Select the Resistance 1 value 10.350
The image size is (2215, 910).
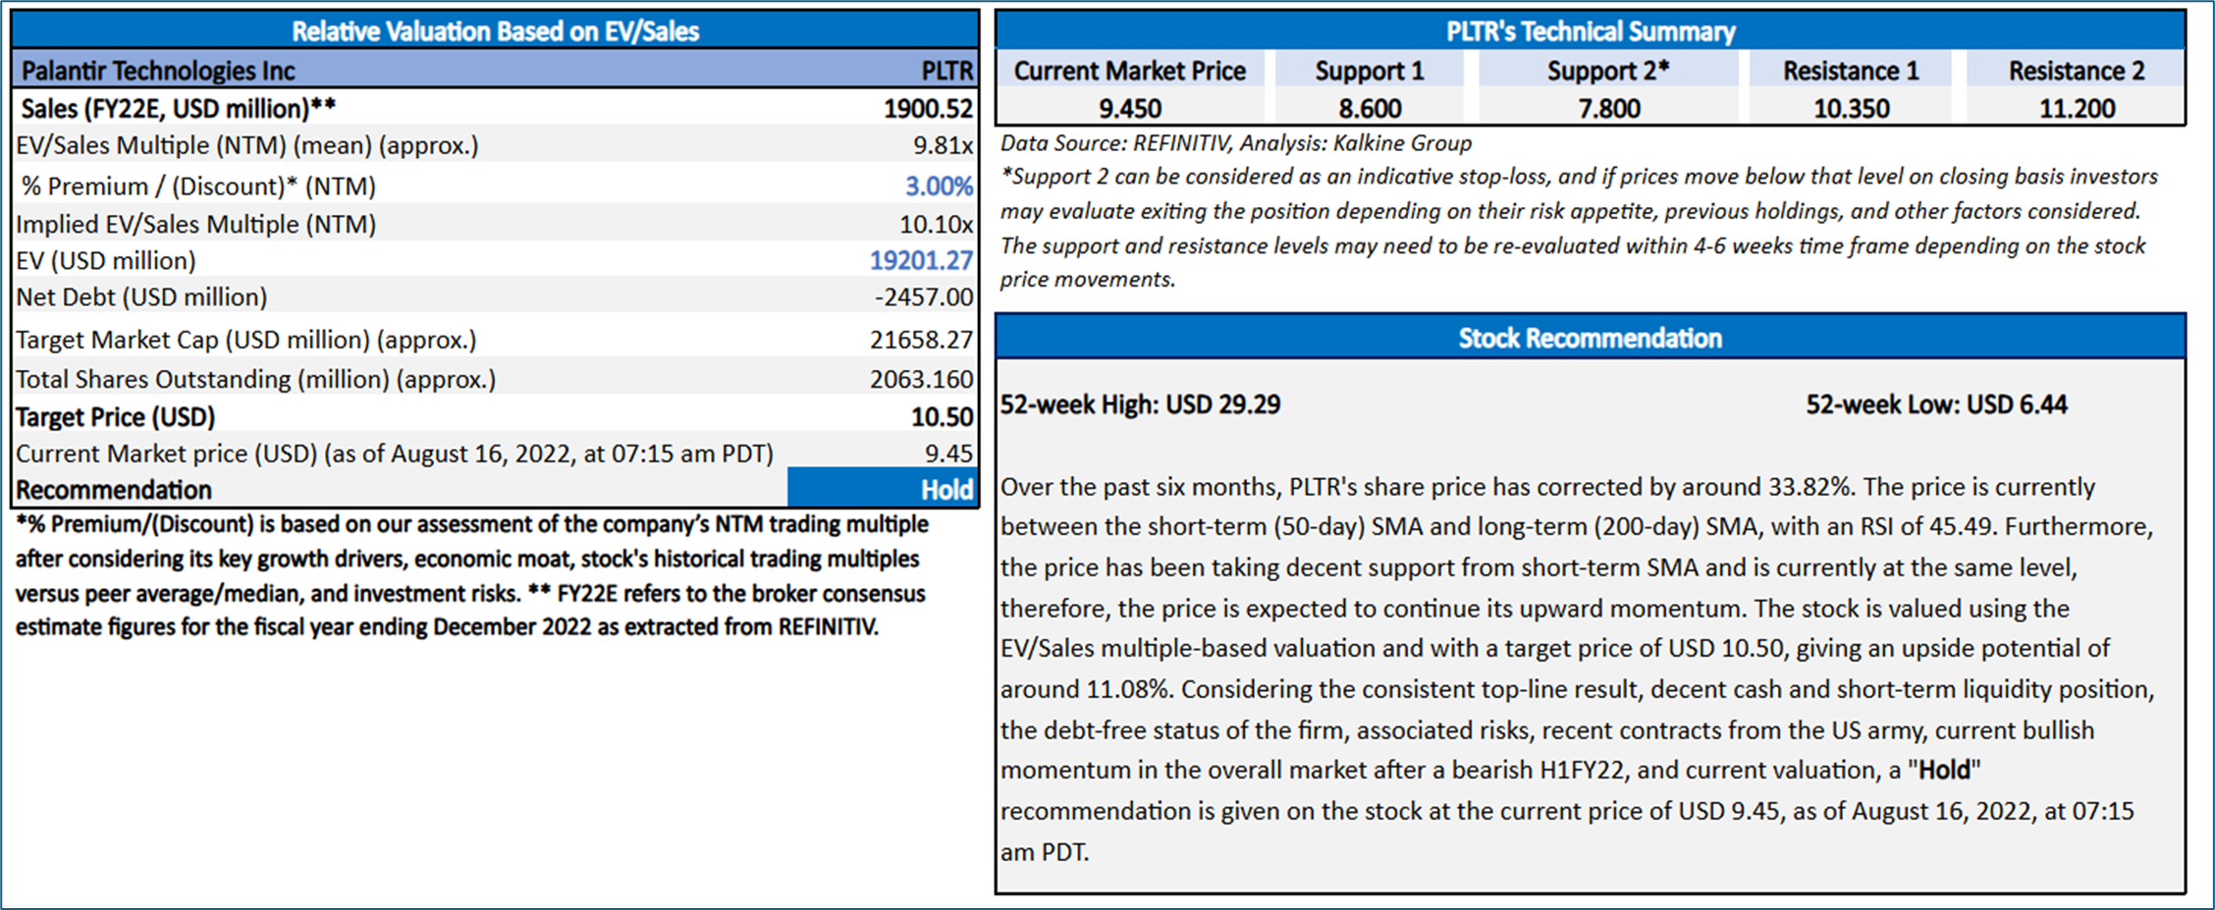(1851, 108)
